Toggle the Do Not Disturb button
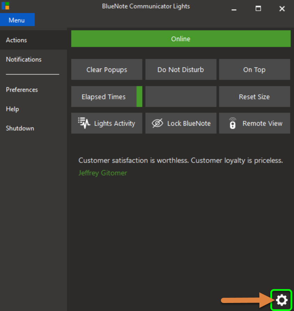294x311 pixels. pyautogui.click(x=181, y=70)
